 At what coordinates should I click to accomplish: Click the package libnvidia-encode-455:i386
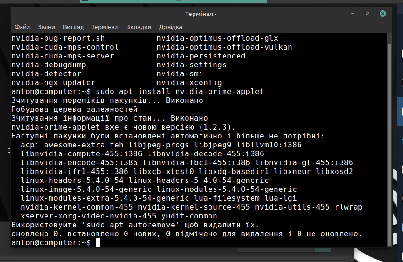[x=79, y=163]
